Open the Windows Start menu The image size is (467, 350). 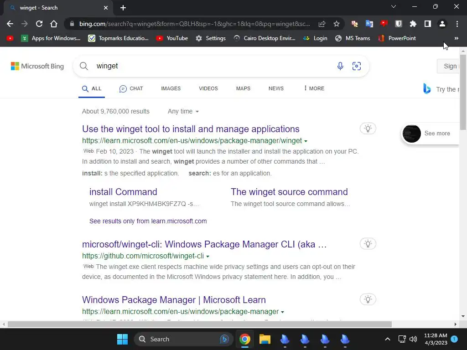(x=122, y=339)
